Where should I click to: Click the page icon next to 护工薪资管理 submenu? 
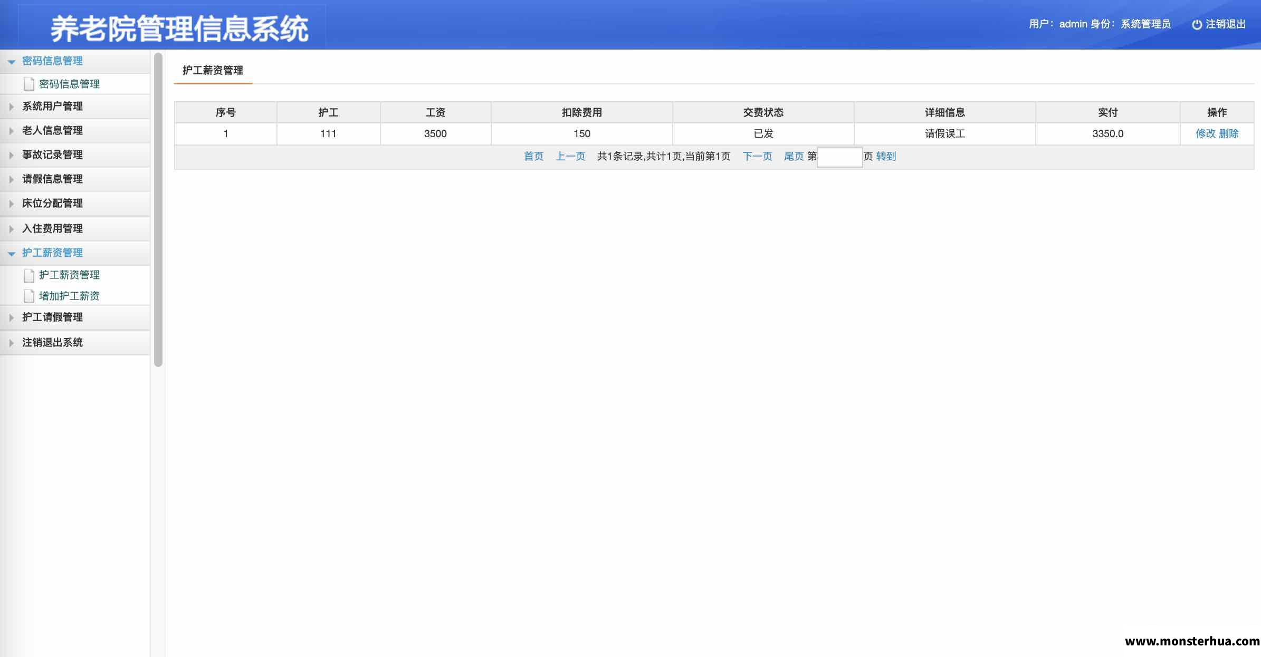(x=29, y=275)
